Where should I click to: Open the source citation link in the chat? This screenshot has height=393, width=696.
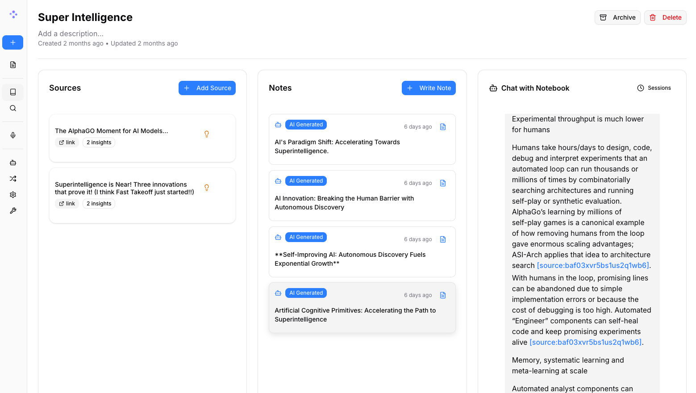(593, 265)
